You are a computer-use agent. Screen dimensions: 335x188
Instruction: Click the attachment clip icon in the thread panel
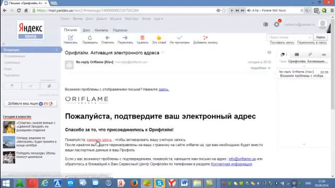pos(310,54)
